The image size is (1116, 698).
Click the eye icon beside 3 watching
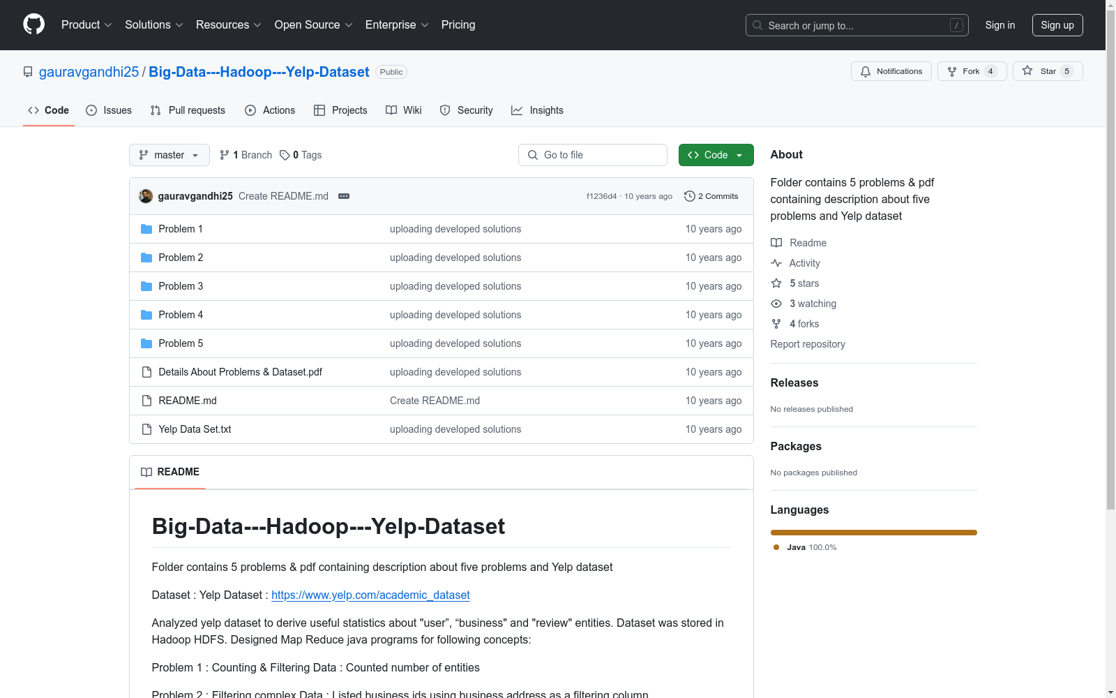776,304
